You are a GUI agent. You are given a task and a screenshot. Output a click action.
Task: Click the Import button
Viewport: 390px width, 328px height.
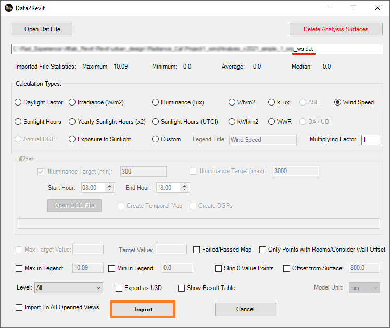(x=143, y=309)
